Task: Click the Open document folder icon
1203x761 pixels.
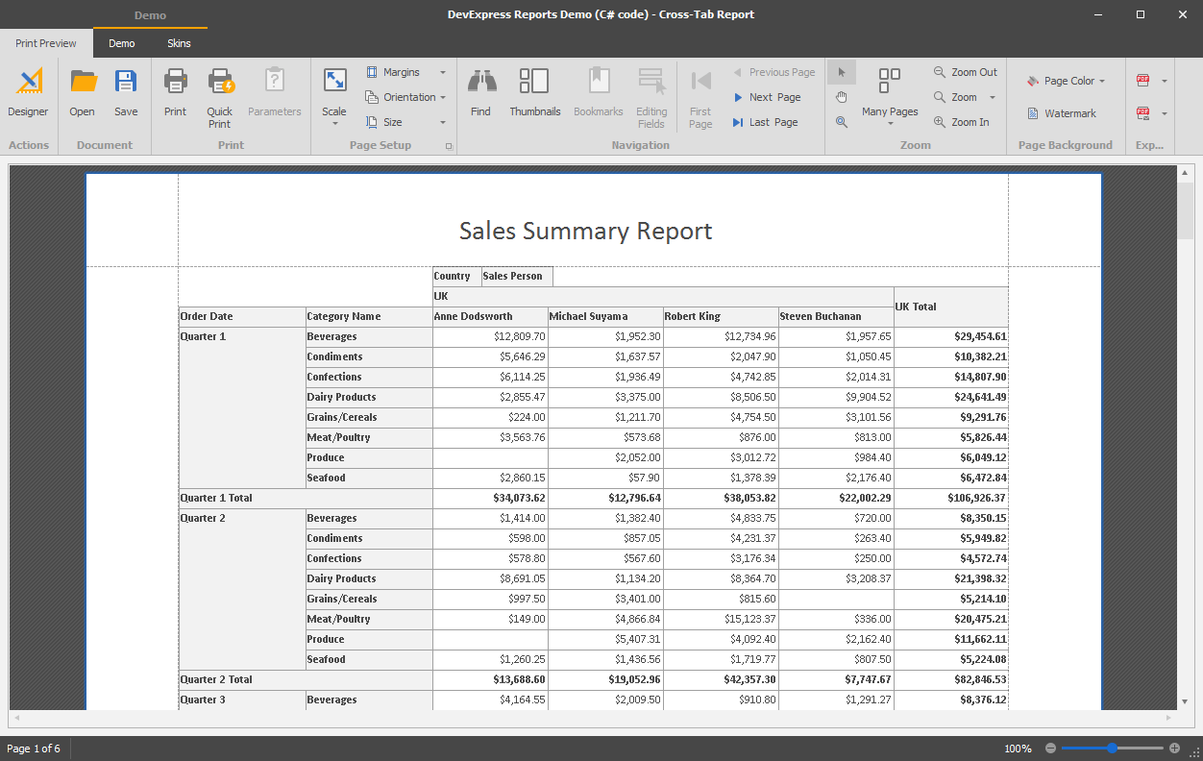Action: pos(83,83)
